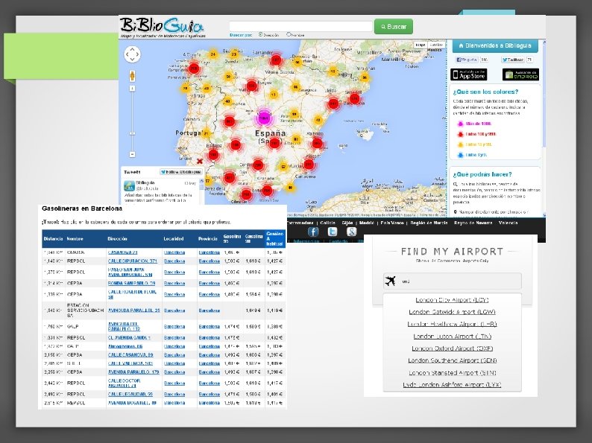Click the airplane icon in airport search
The width and height of the screenshot is (592, 443).
tap(391, 281)
